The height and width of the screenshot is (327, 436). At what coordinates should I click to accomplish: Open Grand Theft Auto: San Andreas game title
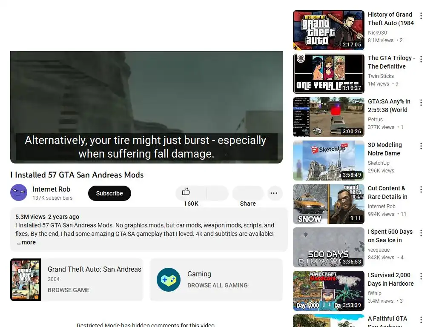point(94,269)
